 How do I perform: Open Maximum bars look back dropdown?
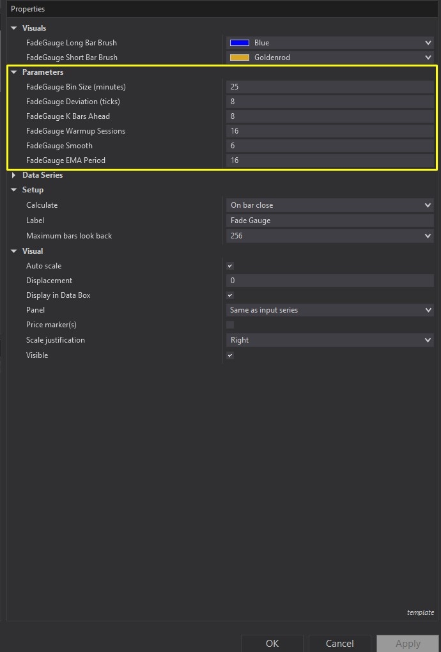point(428,236)
